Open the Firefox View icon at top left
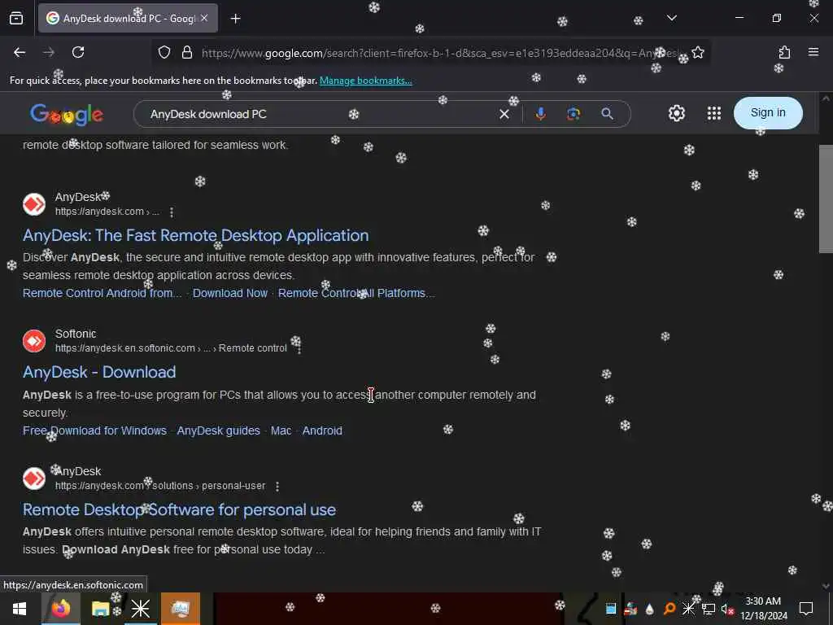This screenshot has width=833, height=625. pyautogui.click(x=16, y=18)
